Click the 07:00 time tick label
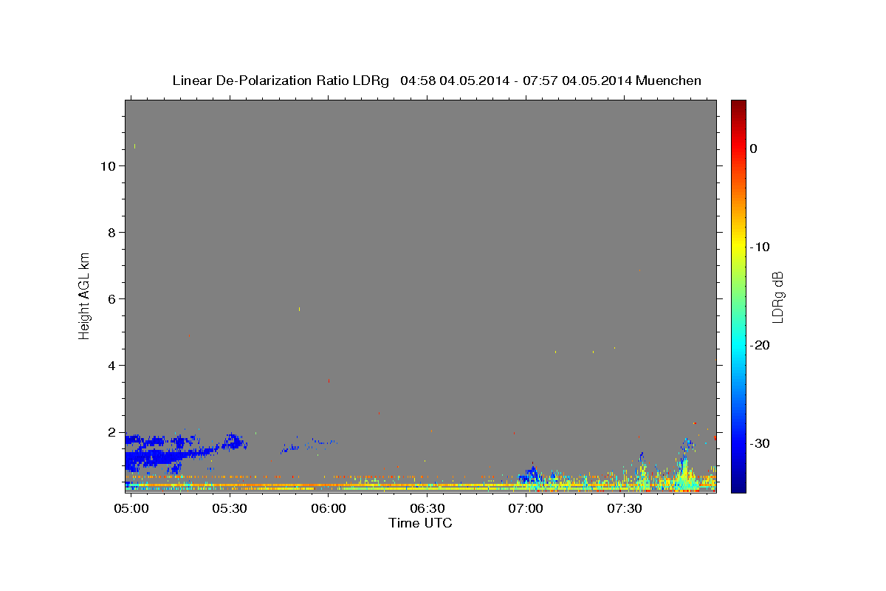This screenshot has width=886, height=591. (526, 509)
